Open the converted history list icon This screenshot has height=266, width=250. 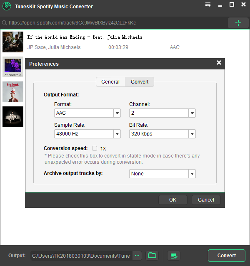click(x=174, y=256)
